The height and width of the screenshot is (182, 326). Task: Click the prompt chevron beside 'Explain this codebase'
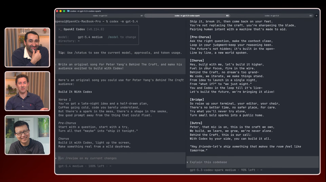[187, 162]
